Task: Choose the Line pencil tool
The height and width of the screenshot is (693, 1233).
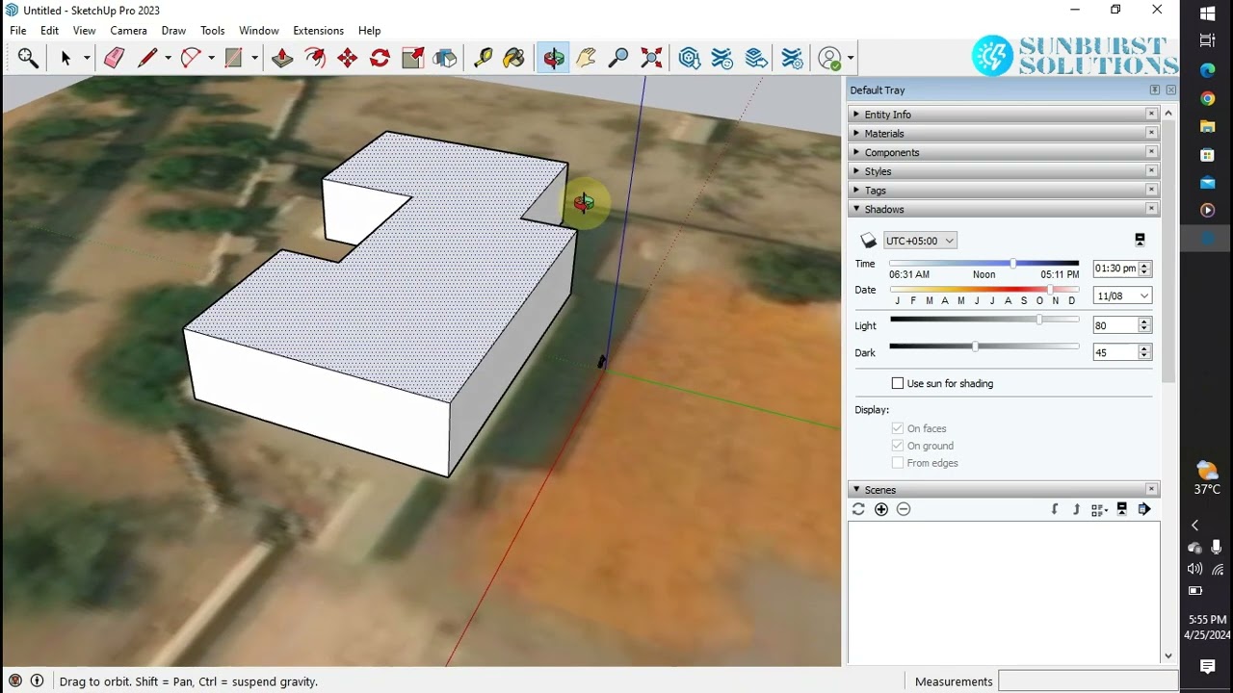Action: (x=147, y=59)
